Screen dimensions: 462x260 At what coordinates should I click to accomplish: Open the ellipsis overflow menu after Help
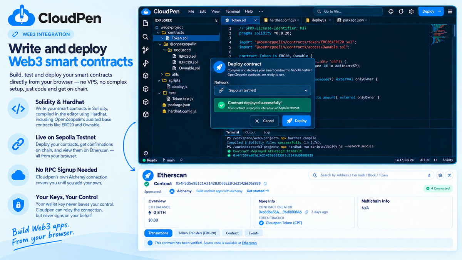(261, 12)
